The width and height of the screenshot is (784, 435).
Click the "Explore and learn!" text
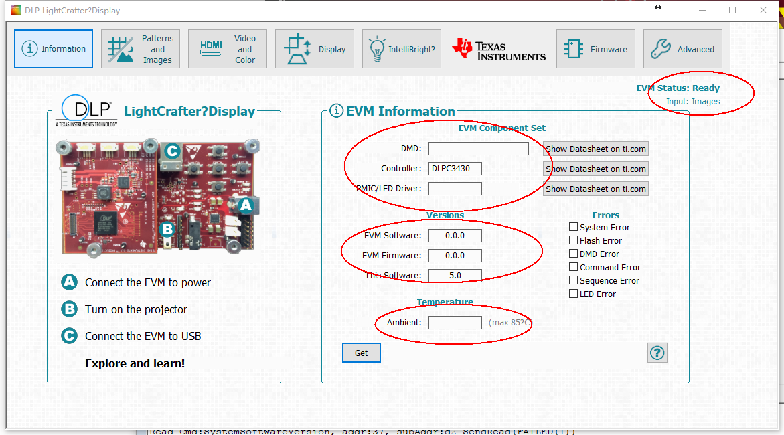coord(135,363)
